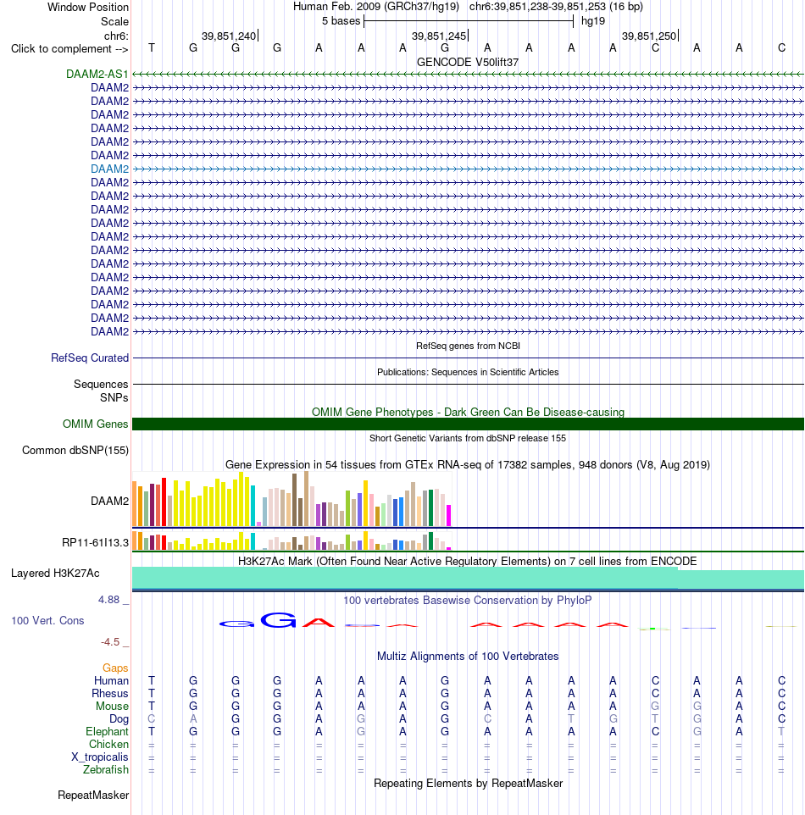Click the chr6:39,851,238-39,851,253 (16 bp) coordinates text
Screen dimensions: 805x815
click(556, 7)
